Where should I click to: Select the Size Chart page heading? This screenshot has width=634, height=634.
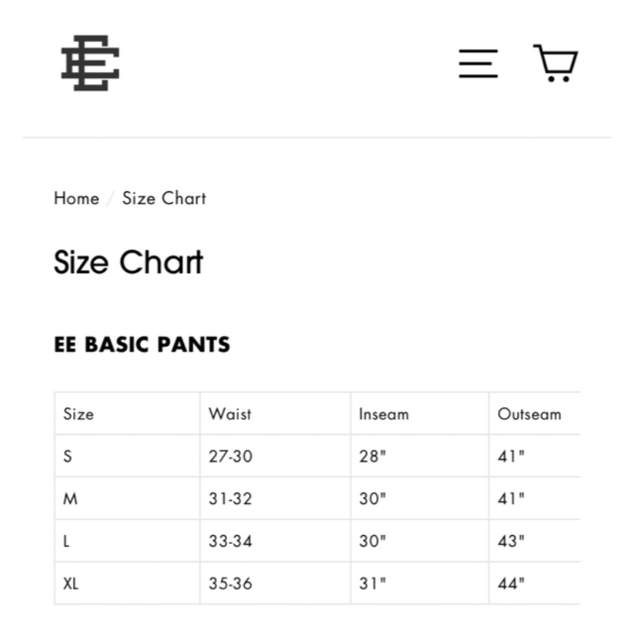point(128,262)
